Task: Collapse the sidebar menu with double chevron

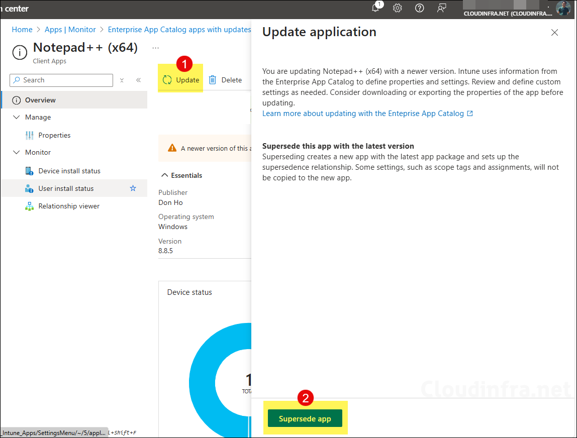Action: click(x=138, y=80)
